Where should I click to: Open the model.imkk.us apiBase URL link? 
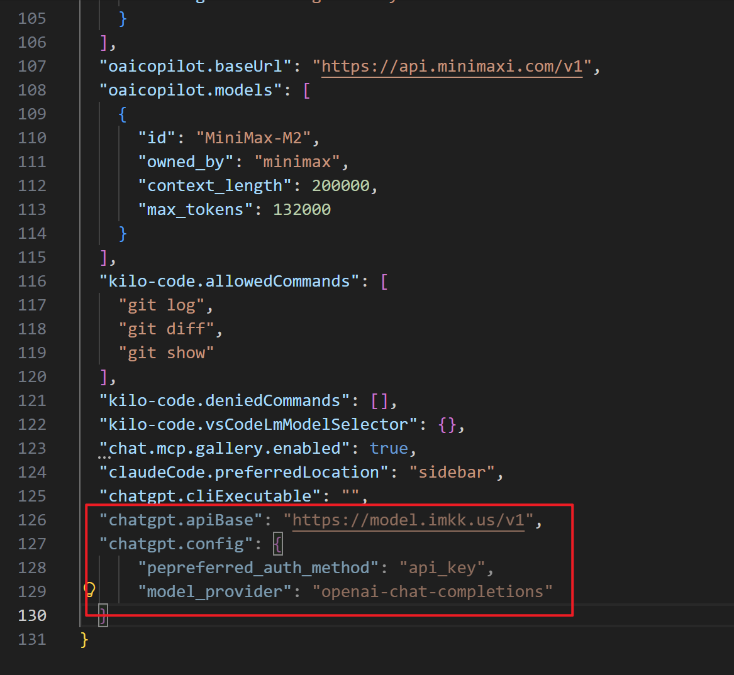coord(408,520)
